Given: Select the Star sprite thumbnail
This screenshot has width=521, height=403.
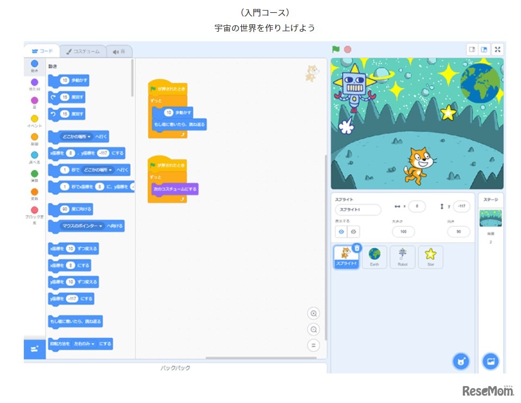Looking at the screenshot, I should tap(431, 257).
